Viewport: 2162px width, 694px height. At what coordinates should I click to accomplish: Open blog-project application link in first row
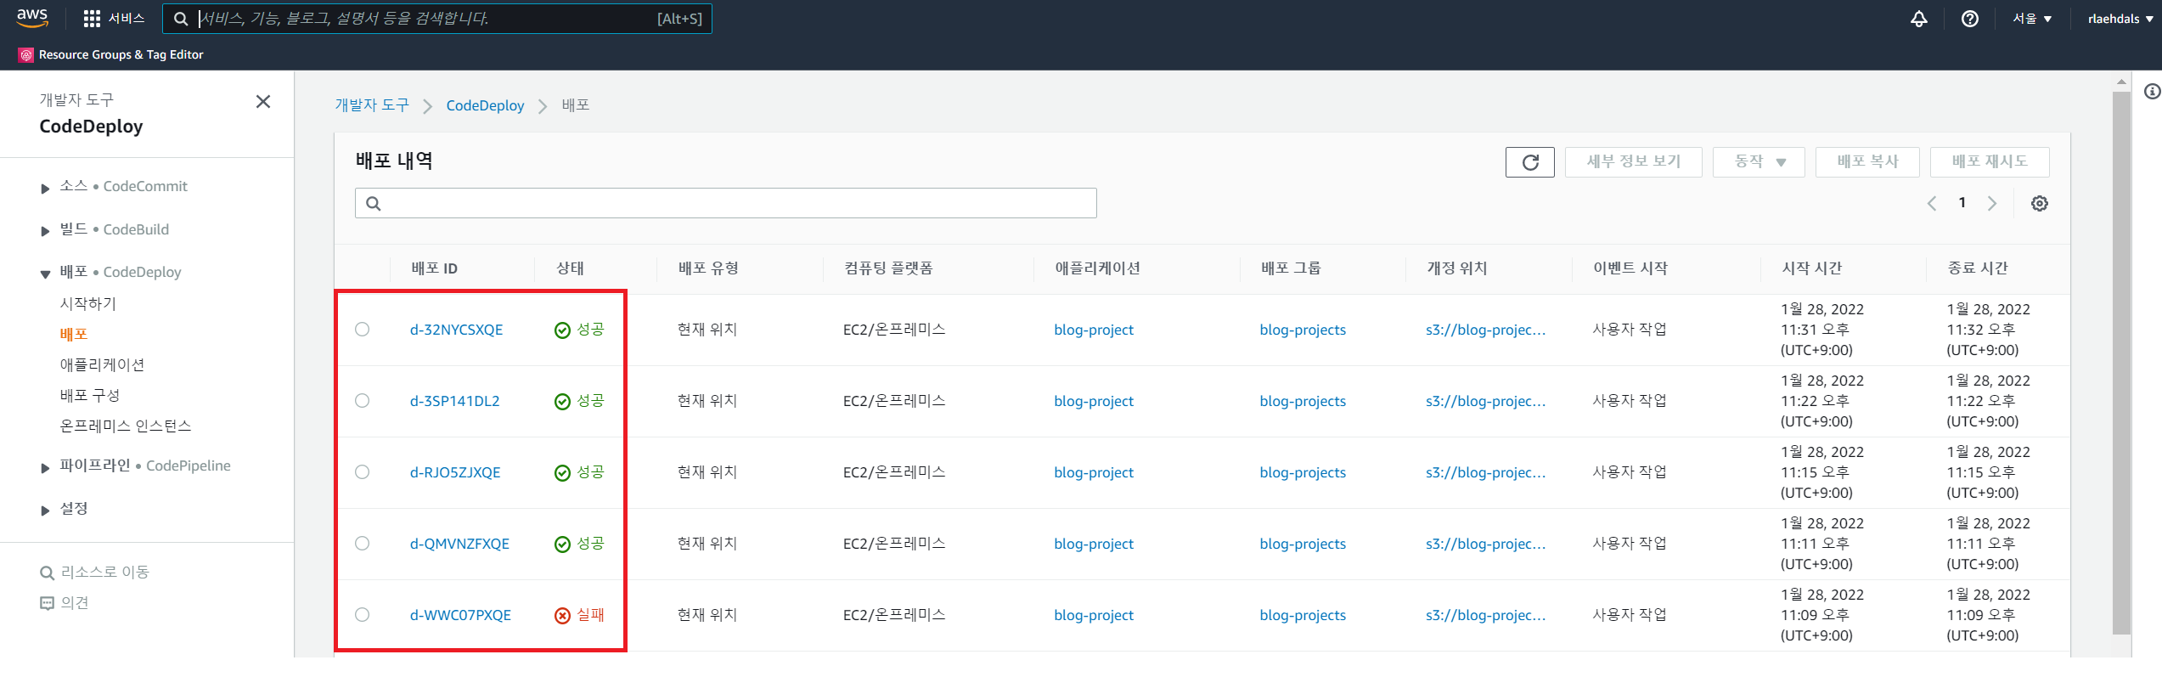click(x=1094, y=330)
